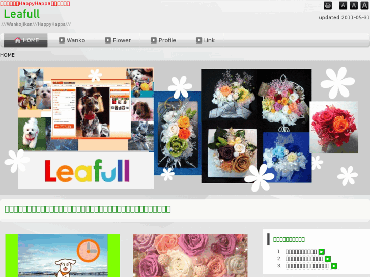This screenshot has height=277, width=370.
Task: Click the arrow icon beside Link
Action: coord(199,40)
